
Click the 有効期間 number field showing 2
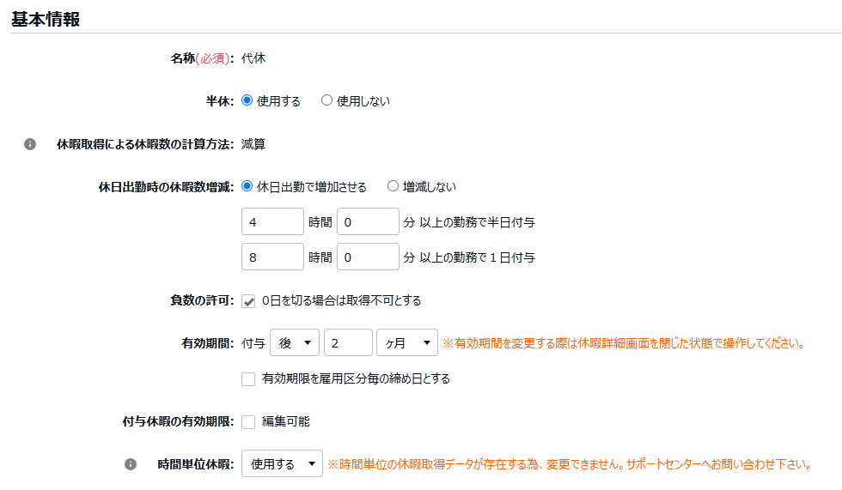point(347,343)
